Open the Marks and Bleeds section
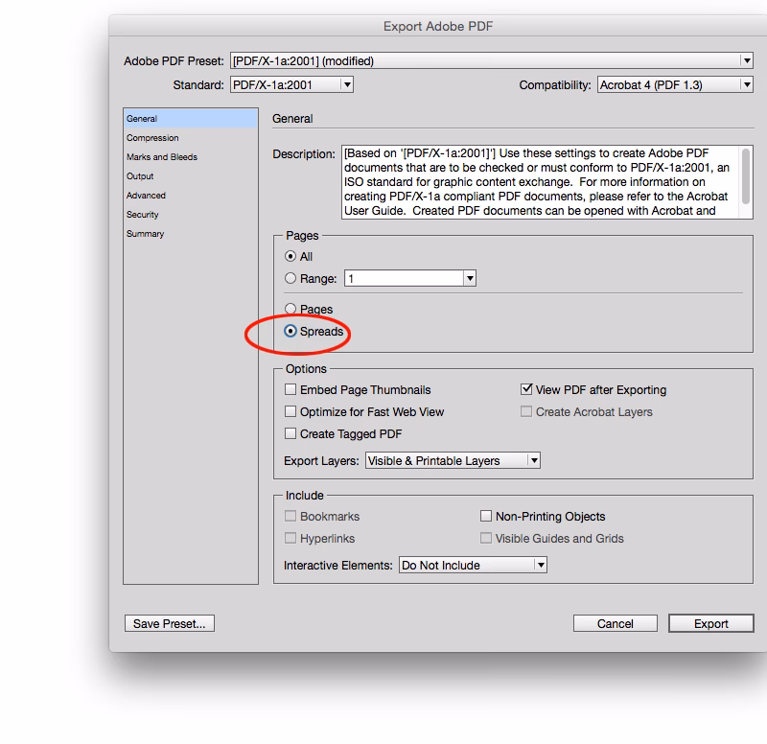Image resolution: width=767 pixels, height=744 pixels. pos(162,157)
